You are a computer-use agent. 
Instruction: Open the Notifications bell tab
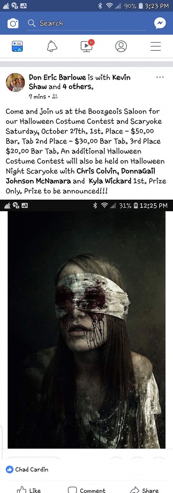[52, 46]
